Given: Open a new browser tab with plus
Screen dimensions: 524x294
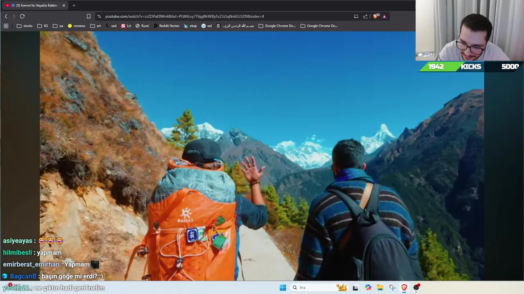Looking at the screenshot, I should [74, 5].
